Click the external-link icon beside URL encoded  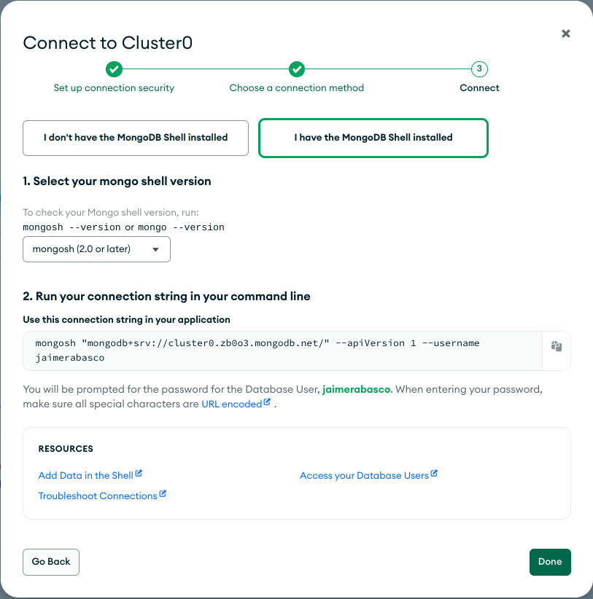pyautogui.click(x=267, y=402)
